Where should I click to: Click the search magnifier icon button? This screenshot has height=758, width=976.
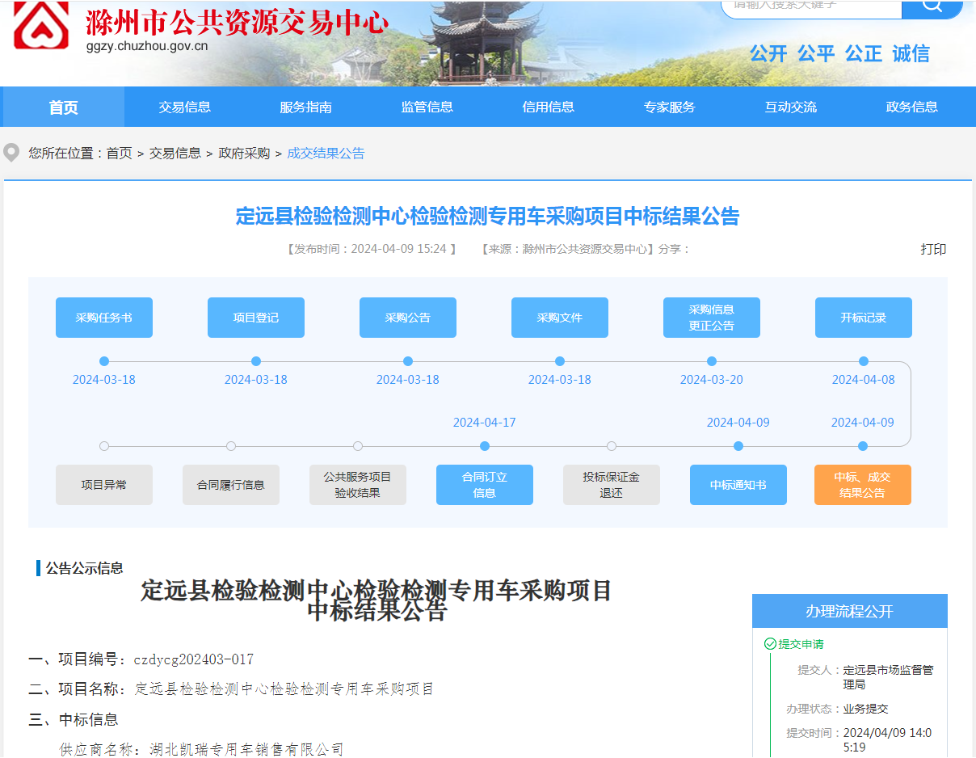coord(932,6)
